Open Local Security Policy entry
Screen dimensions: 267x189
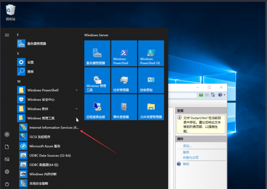click(49, 184)
